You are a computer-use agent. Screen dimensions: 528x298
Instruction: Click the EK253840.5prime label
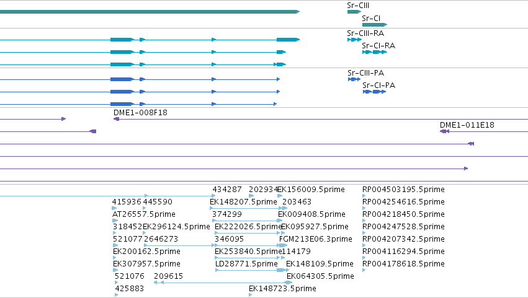tap(248, 252)
